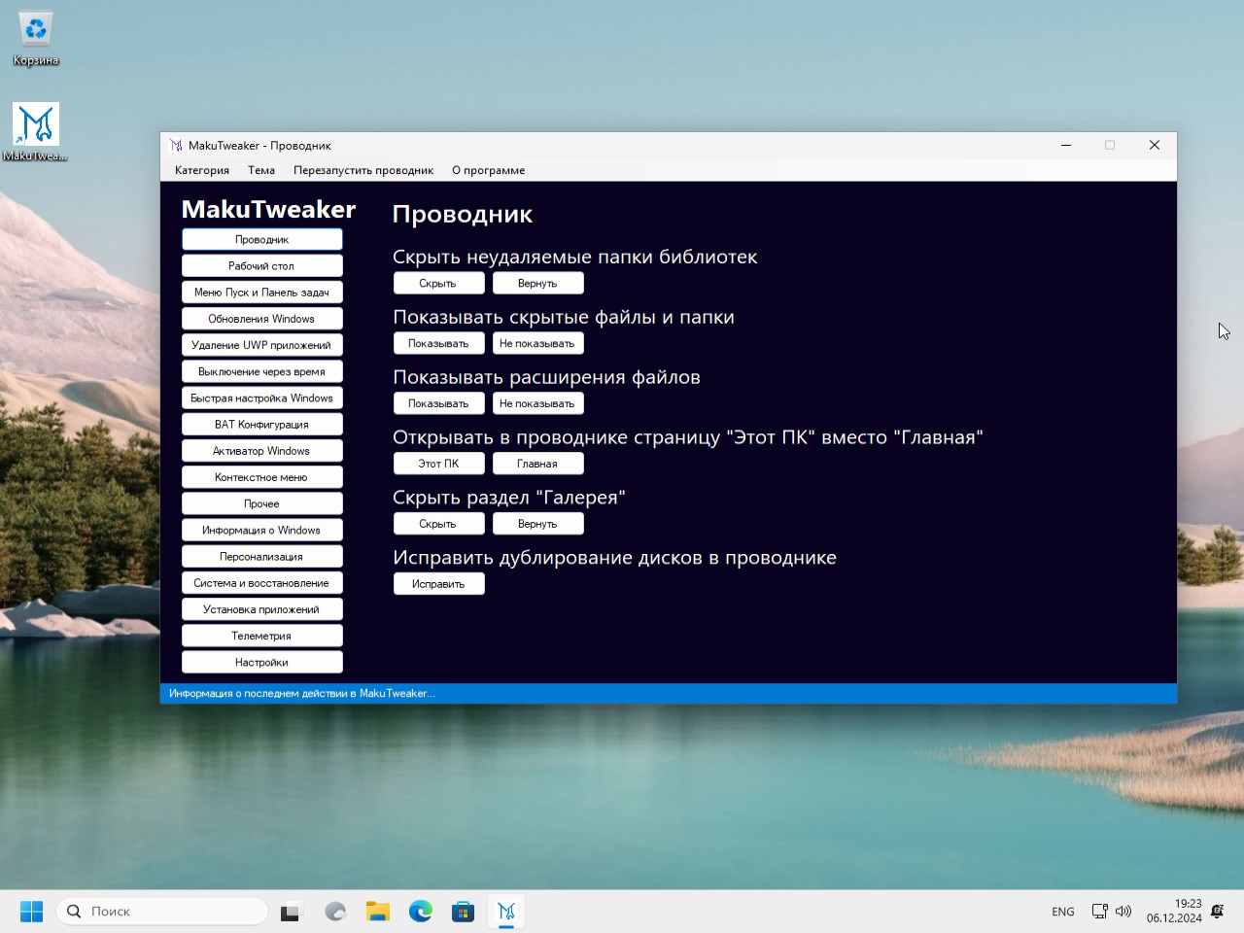Go to Контекстное меню category
This screenshot has height=933, width=1244.
pos(261,477)
